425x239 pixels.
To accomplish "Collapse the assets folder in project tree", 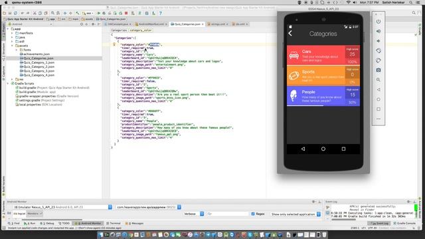I will click(x=12, y=46).
